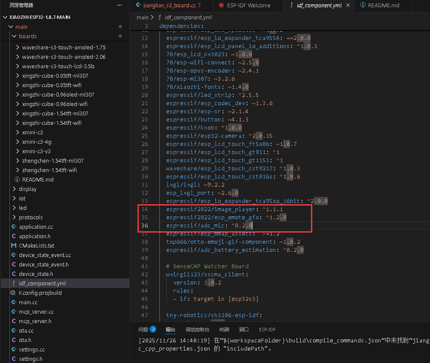Viewport: 430px width, 363px height.
Task: Click the lvgl/lvgl dependency line
Action: (195, 185)
